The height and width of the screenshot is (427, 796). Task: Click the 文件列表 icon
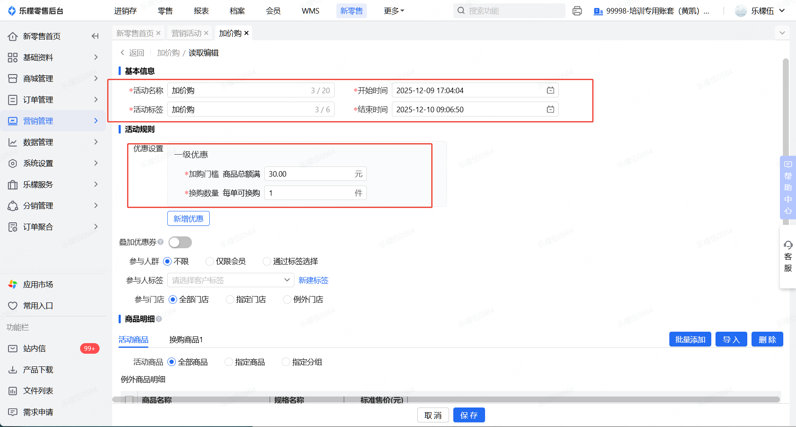[13, 391]
